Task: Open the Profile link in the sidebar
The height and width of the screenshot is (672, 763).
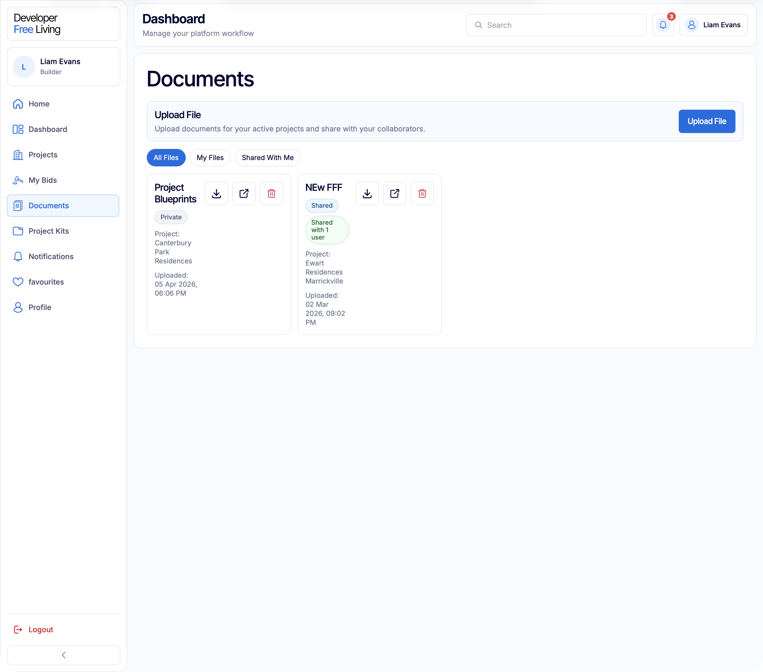Action: click(x=63, y=307)
